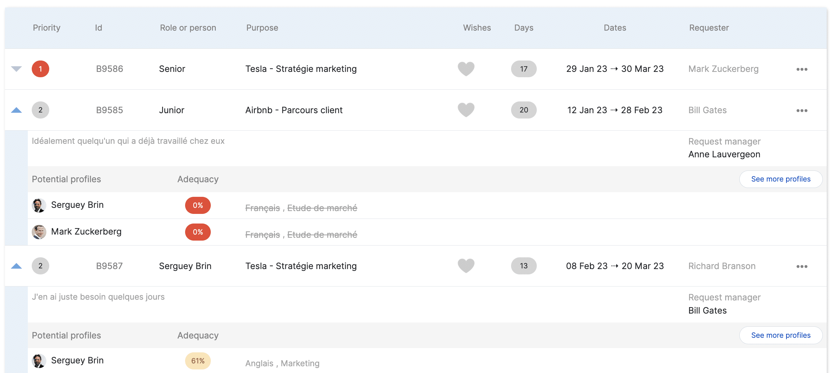Click Serguey Brin's avatar under Airbnb profiles
The width and height of the screenshot is (836, 373).
(x=39, y=205)
